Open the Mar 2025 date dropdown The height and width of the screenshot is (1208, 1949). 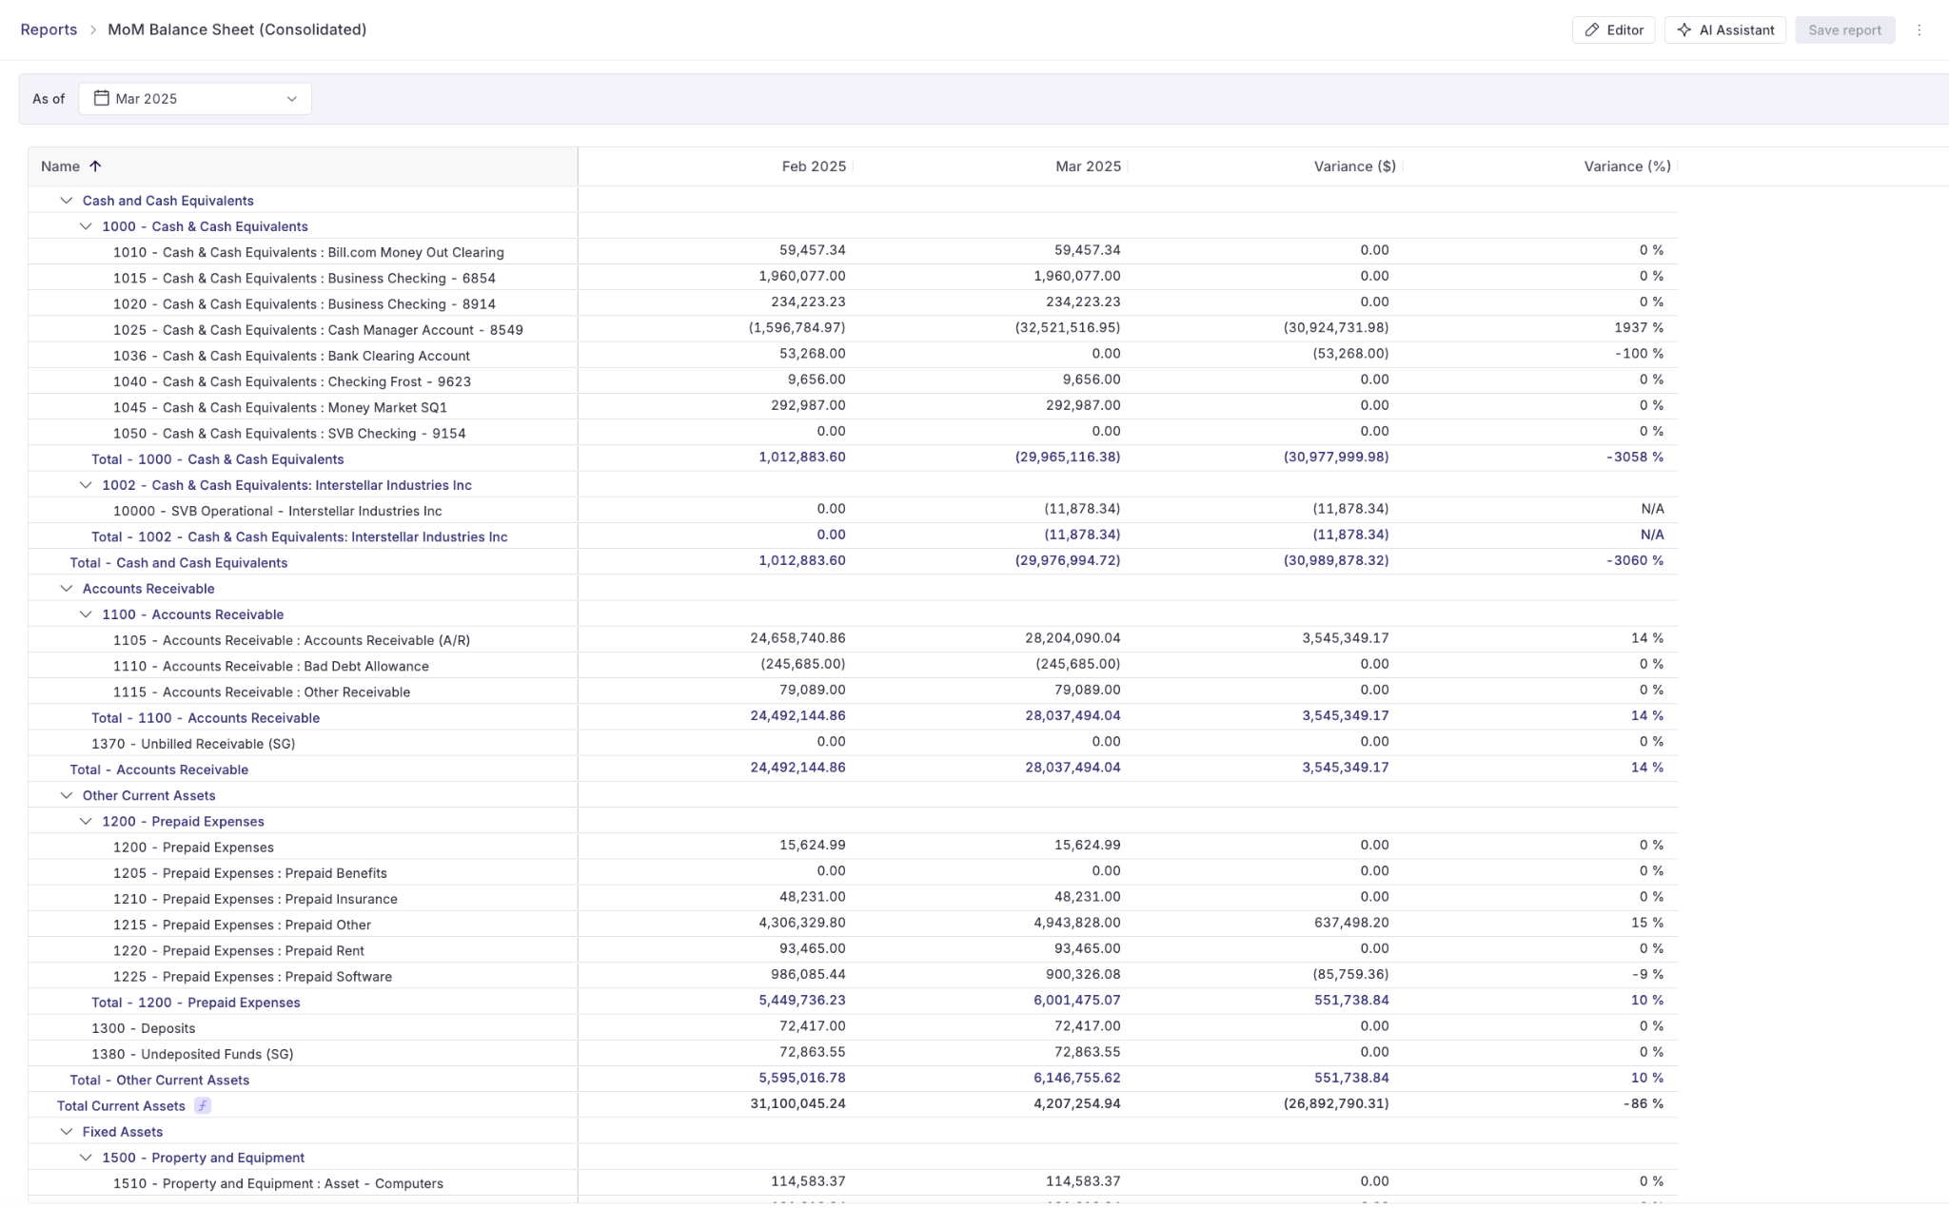(195, 99)
